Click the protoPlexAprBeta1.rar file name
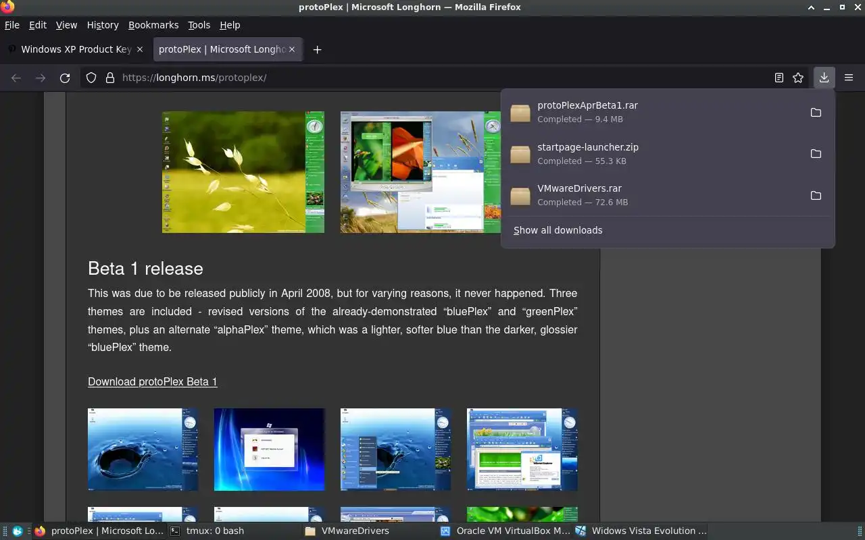Image resolution: width=865 pixels, height=540 pixels. [587, 105]
